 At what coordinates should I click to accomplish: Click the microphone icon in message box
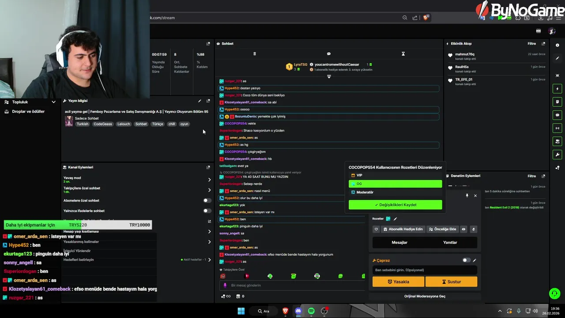[225, 285]
